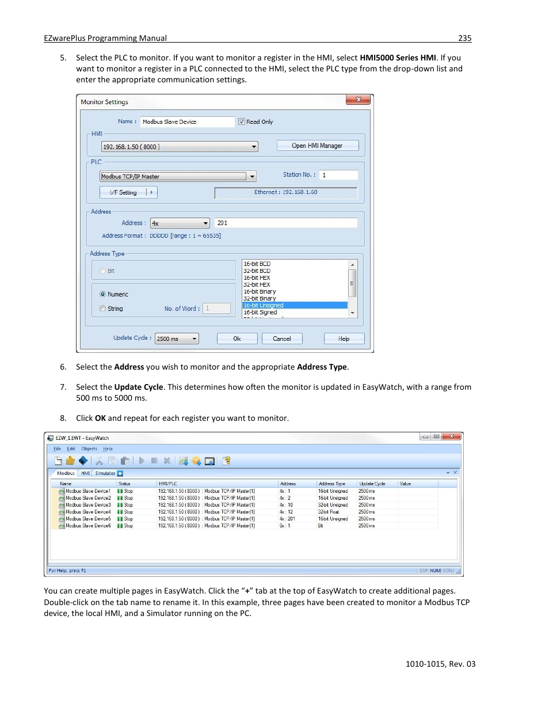
Task: Click the Modbus Slave Device5 row icon
Action: tap(62, 519)
